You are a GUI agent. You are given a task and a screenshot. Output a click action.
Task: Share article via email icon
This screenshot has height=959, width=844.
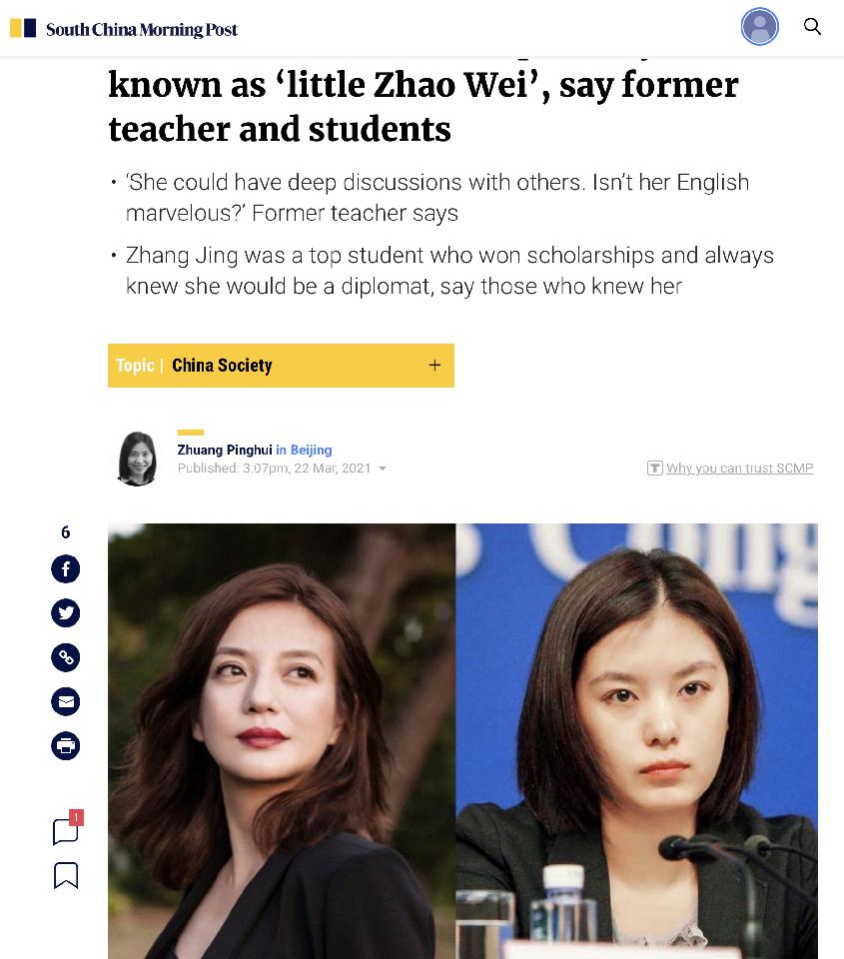tap(66, 701)
